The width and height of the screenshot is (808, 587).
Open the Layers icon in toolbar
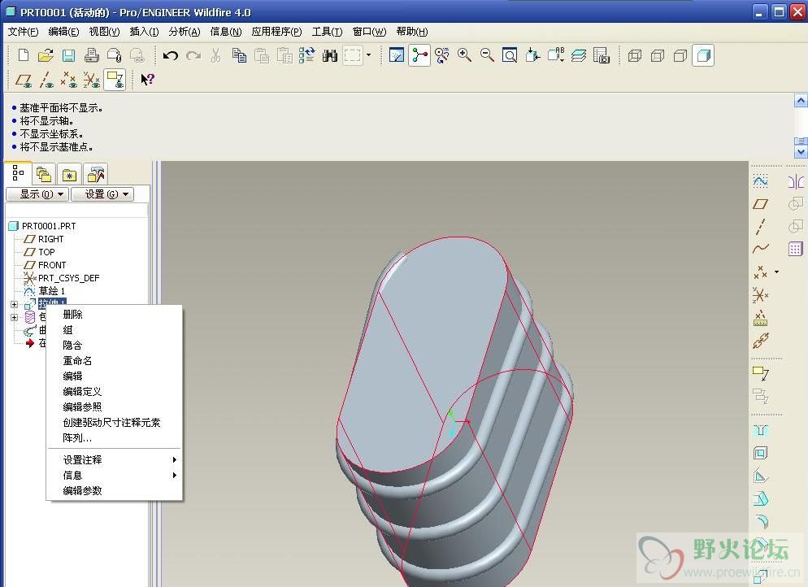[579, 55]
